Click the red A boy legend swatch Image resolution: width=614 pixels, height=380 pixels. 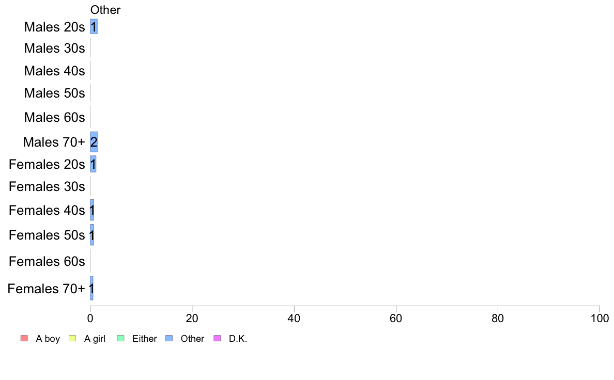pyautogui.click(x=24, y=338)
